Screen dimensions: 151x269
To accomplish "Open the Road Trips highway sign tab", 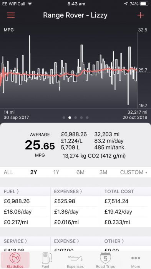I will [105, 260].
